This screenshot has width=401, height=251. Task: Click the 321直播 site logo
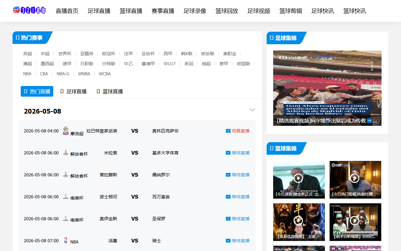pos(29,10)
